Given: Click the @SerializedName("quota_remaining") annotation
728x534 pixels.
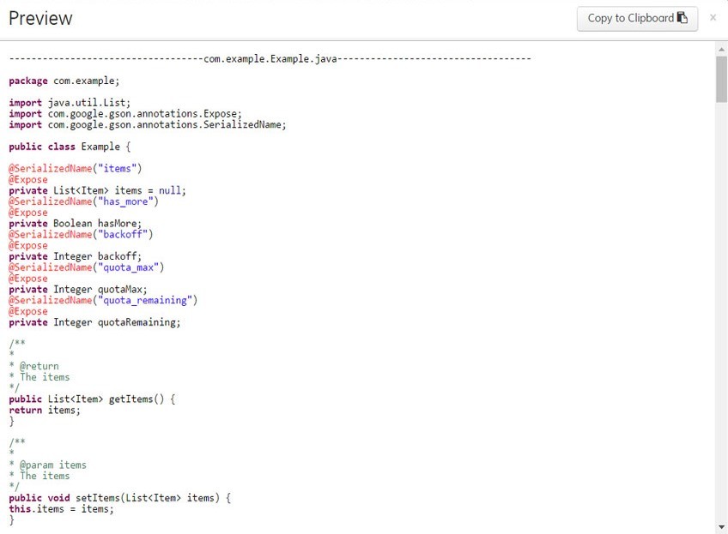Looking at the screenshot, I should tap(103, 300).
